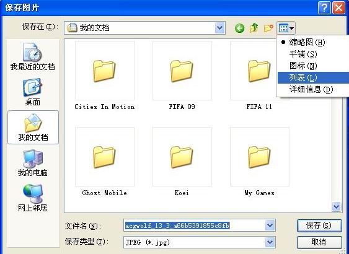Expand the 文件名 dropdown arrow
Screen dimensions: 349x254
270,226
